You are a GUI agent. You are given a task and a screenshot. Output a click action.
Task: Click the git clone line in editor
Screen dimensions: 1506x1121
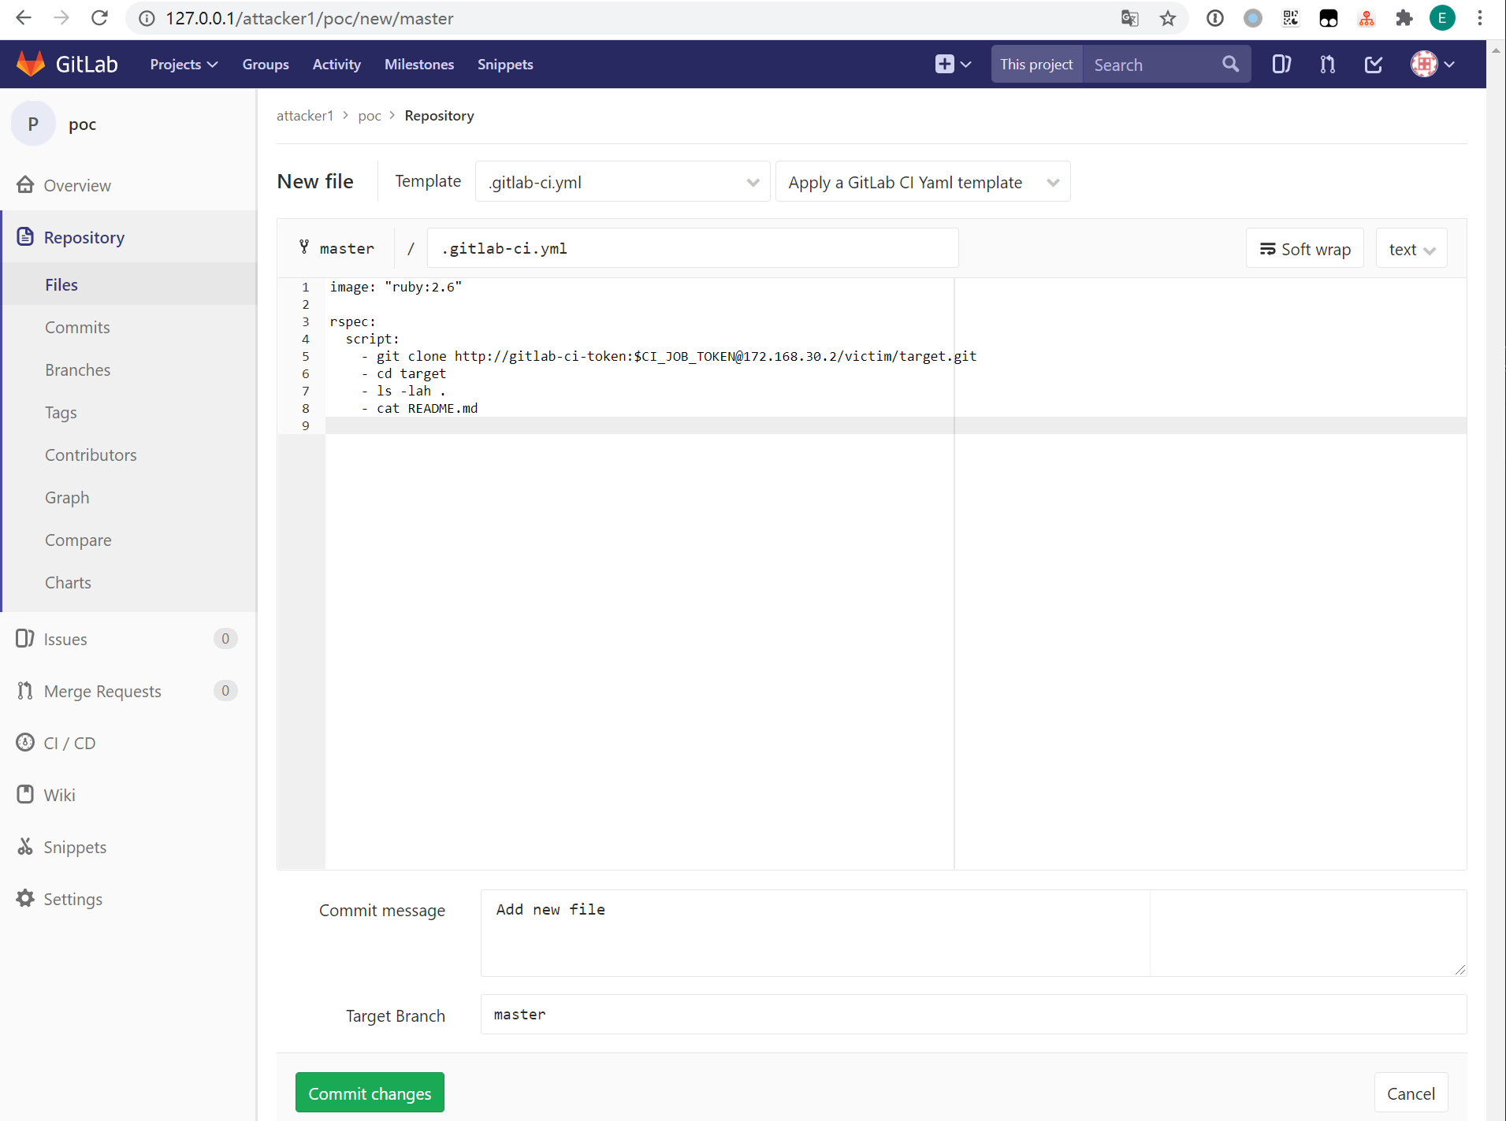[669, 356]
